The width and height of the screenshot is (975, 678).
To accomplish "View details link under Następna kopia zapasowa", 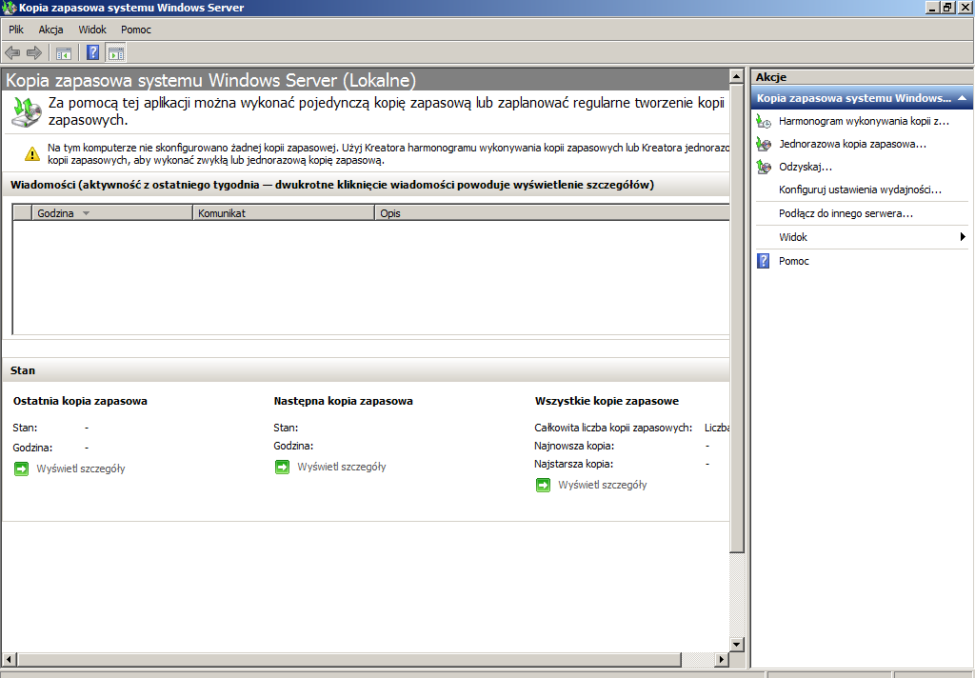I will coord(342,467).
